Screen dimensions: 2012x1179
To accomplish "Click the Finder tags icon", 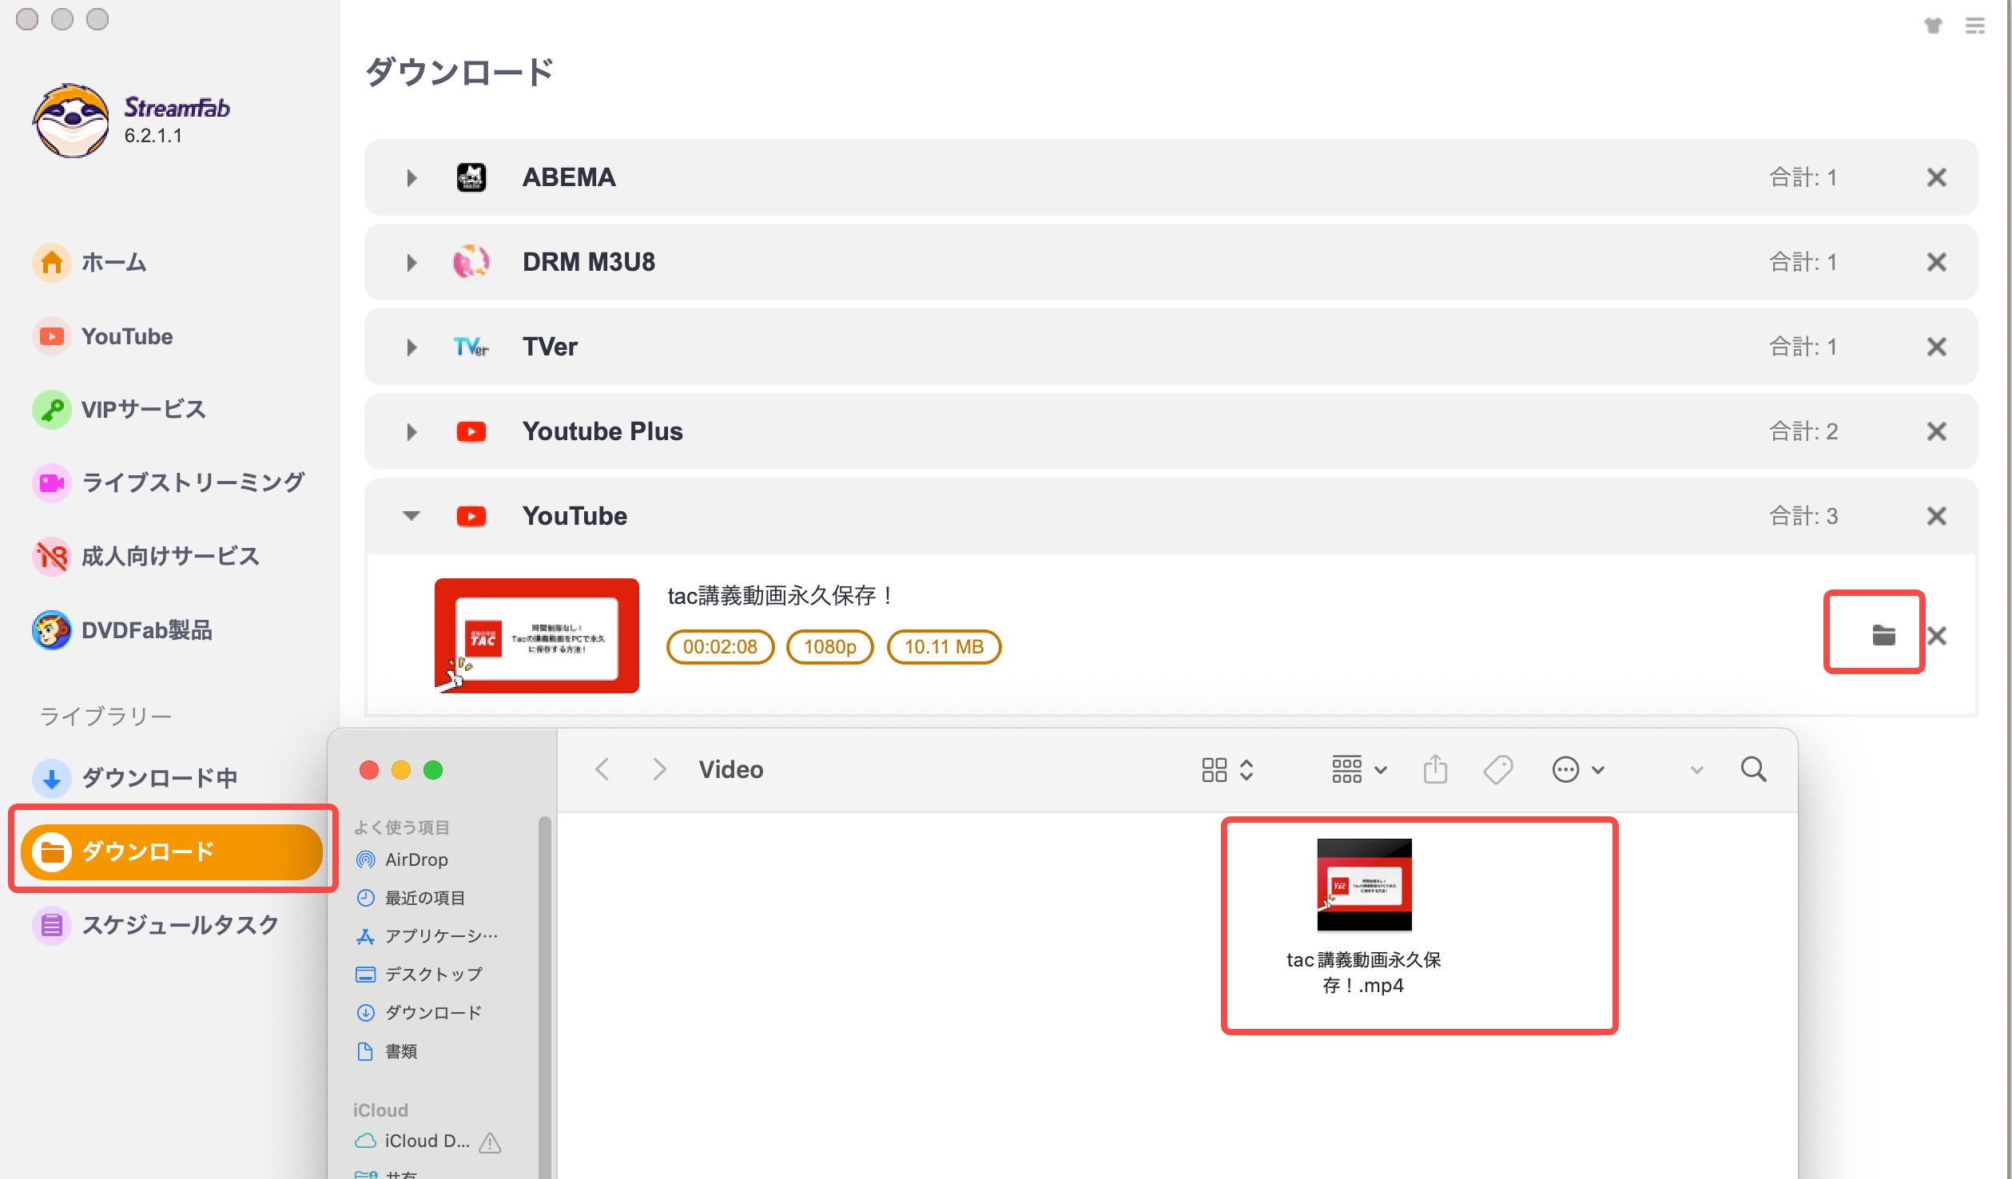I will (x=1498, y=770).
